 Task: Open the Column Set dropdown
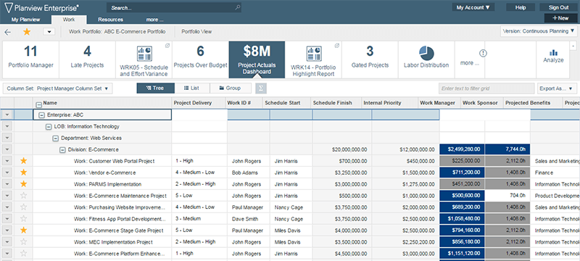point(57,88)
